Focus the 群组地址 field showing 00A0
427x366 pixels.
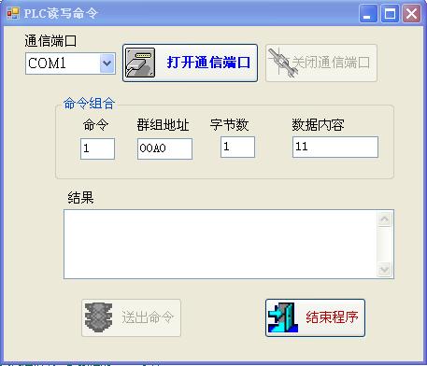click(164, 148)
